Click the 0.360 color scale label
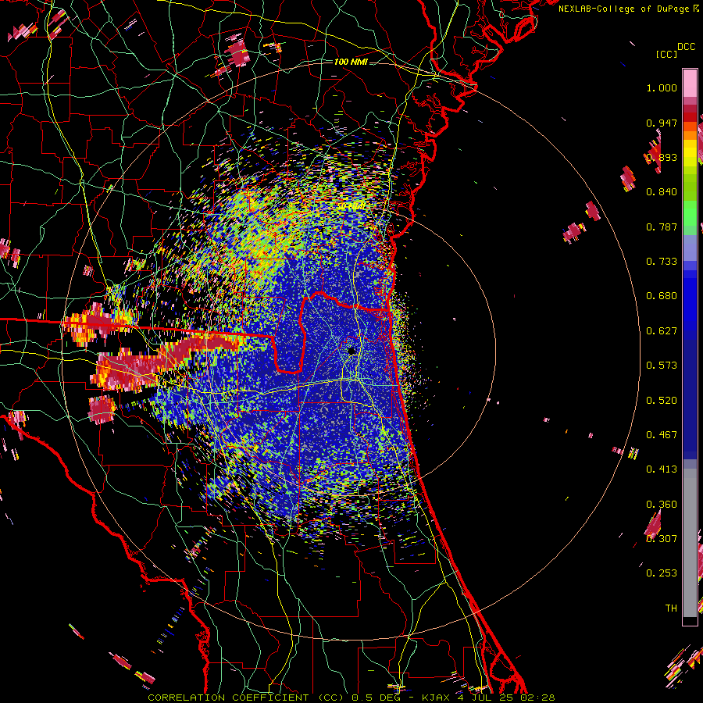 [x=662, y=505]
